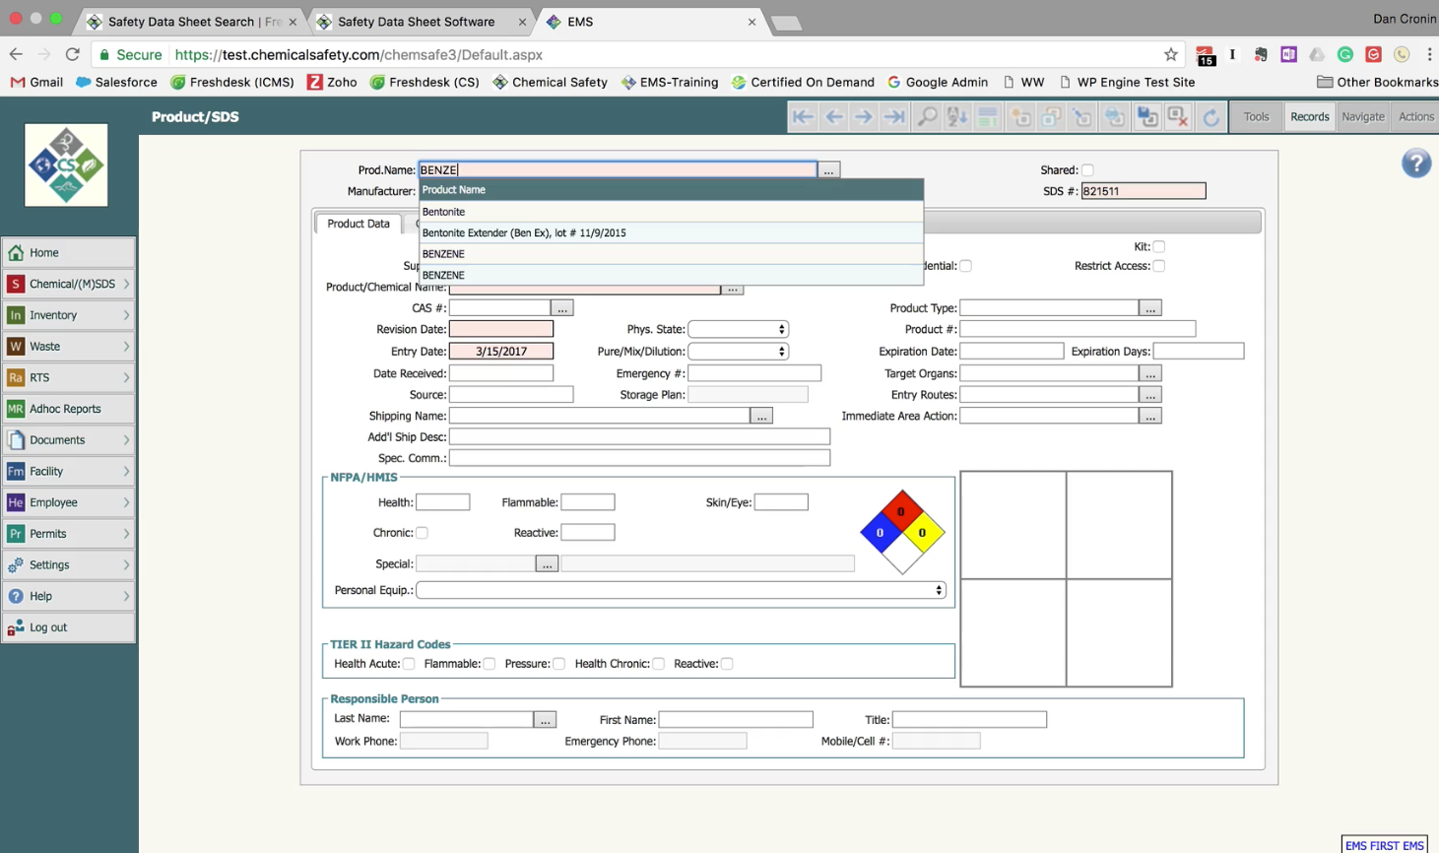1439x853 pixels.
Task: Open the Records menu in the toolbar
Action: tap(1309, 116)
